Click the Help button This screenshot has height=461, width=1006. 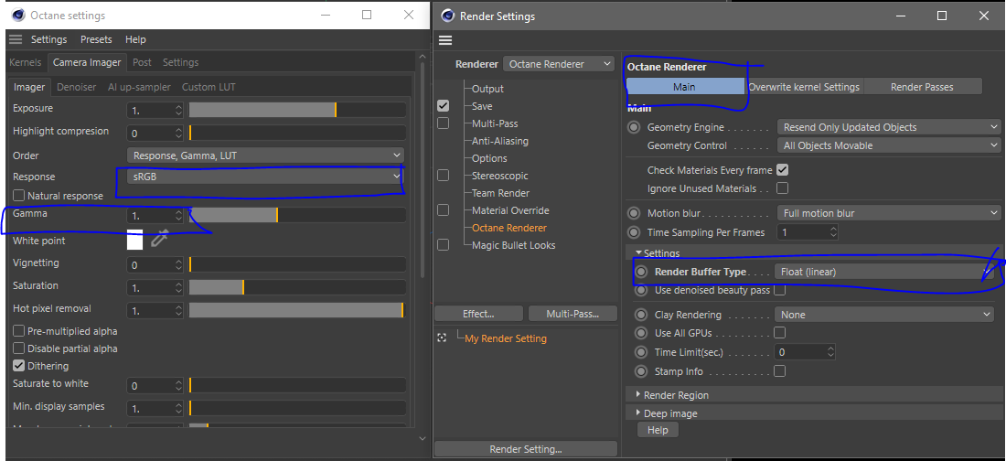(x=658, y=430)
